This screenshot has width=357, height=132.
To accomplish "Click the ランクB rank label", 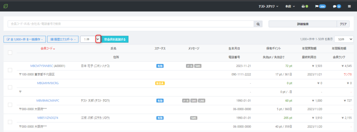I will [348, 74].
